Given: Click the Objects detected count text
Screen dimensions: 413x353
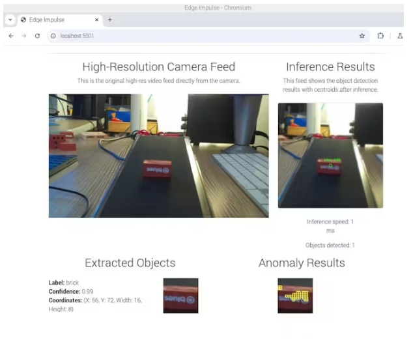Looking at the screenshot, I should tap(330, 246).
